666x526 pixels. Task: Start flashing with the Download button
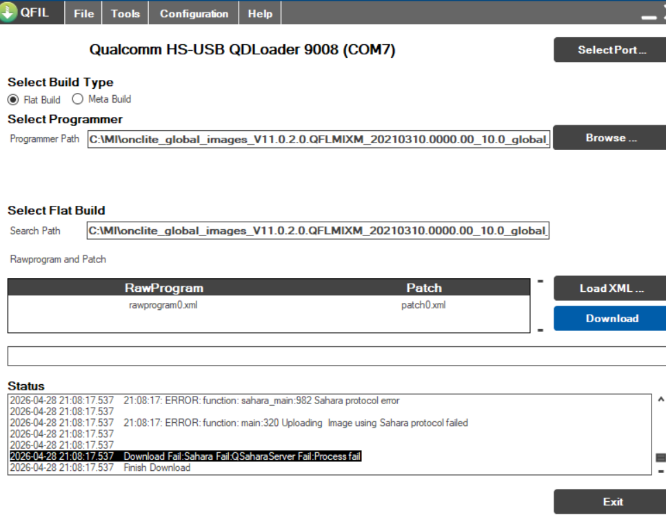(x=611, y=318)
